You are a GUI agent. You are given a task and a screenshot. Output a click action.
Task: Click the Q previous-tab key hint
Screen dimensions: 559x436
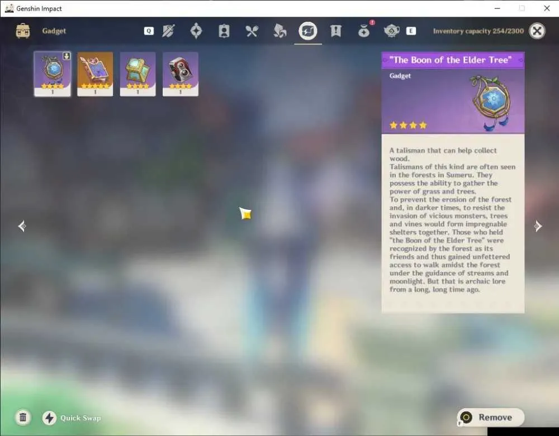149,31
